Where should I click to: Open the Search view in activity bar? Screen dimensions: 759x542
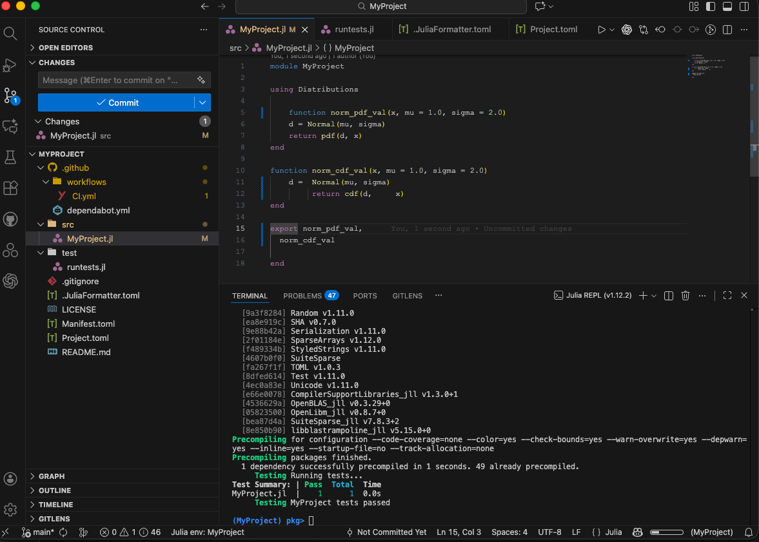(10, 33)
